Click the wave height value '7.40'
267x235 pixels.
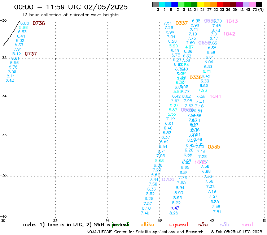tap(145, 213)
